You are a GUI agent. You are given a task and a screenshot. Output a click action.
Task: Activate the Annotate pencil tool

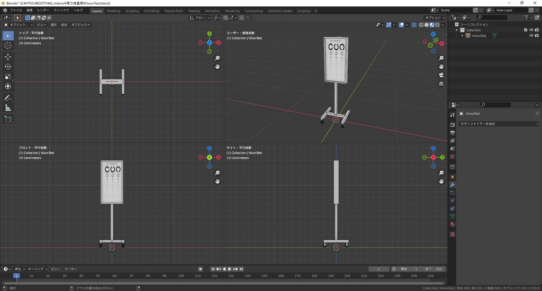[x=8, y=98]
